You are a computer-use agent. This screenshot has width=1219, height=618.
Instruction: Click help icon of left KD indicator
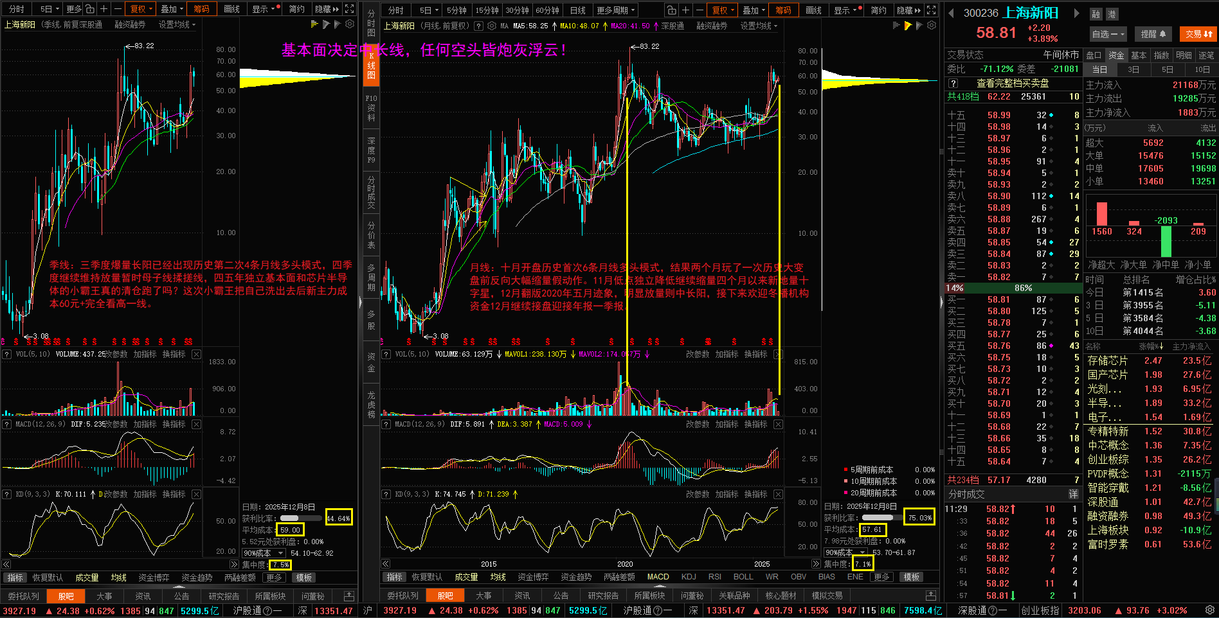(6, 494)
